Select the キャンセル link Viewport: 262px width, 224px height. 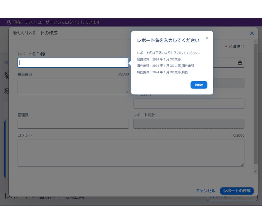pyautogui.click(x=206, y=191)
